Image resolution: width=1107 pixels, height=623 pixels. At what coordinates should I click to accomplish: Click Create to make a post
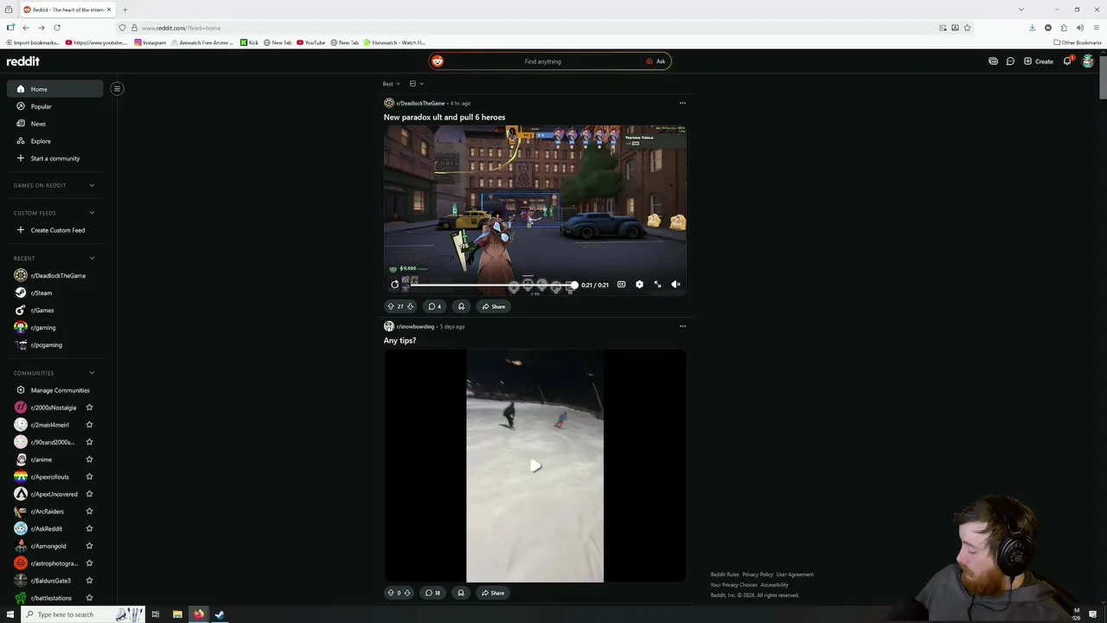pos(1039,61)
